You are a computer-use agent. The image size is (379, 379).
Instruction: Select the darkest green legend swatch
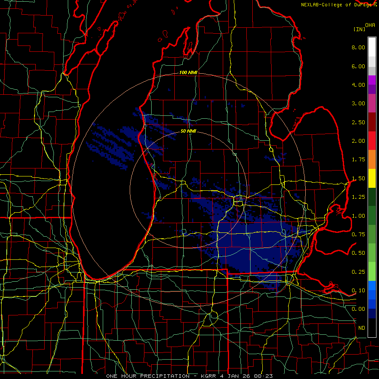click(x=372, y=197)
